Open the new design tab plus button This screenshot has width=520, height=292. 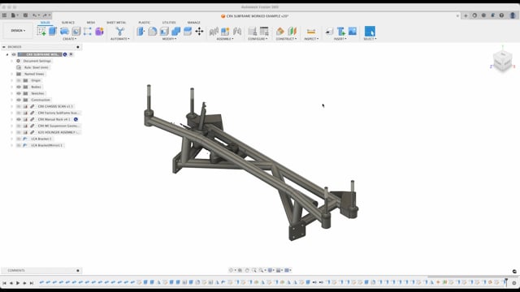coord(466,15)
